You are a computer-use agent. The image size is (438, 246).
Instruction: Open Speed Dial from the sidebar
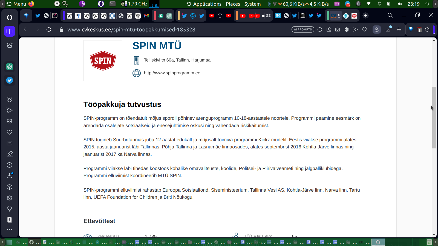pyautogui.click(x=10, y=121)
